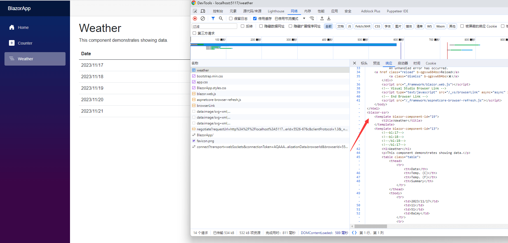The height and width of the screenshot is (243, 508).
Task: Click the network filter (过滤) input
Action: [x=214, y=26]
